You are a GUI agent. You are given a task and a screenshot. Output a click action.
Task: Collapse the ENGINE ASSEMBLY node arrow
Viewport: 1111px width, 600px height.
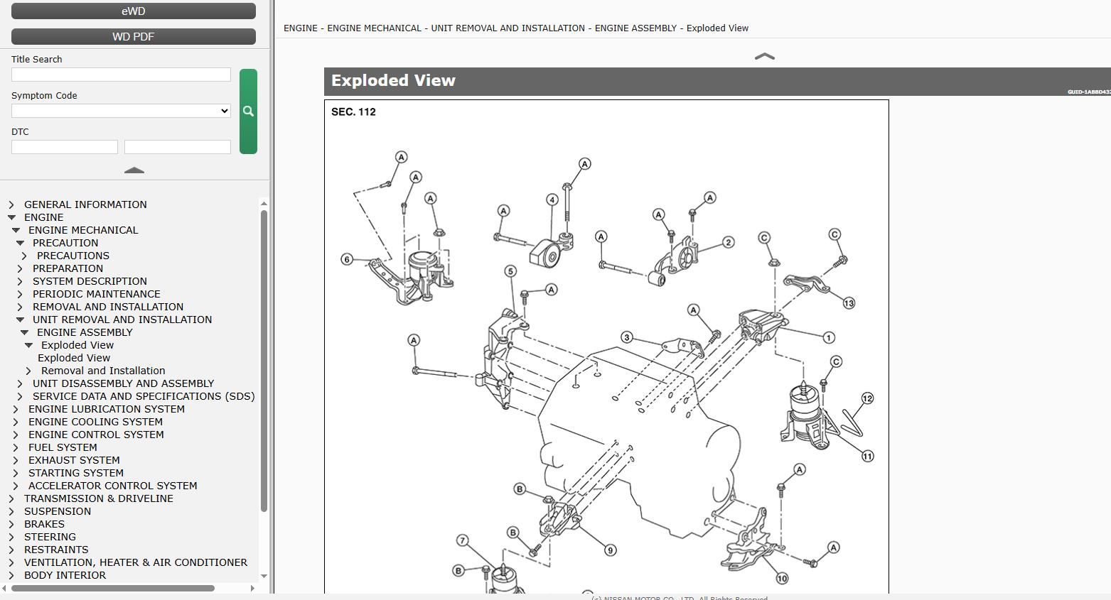(24, 332)
